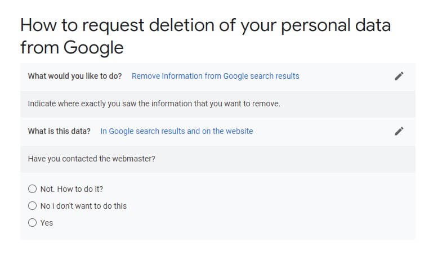Open the "Remove information from Google search results" link
Viewport: 438px width, 256px height.
216,76
